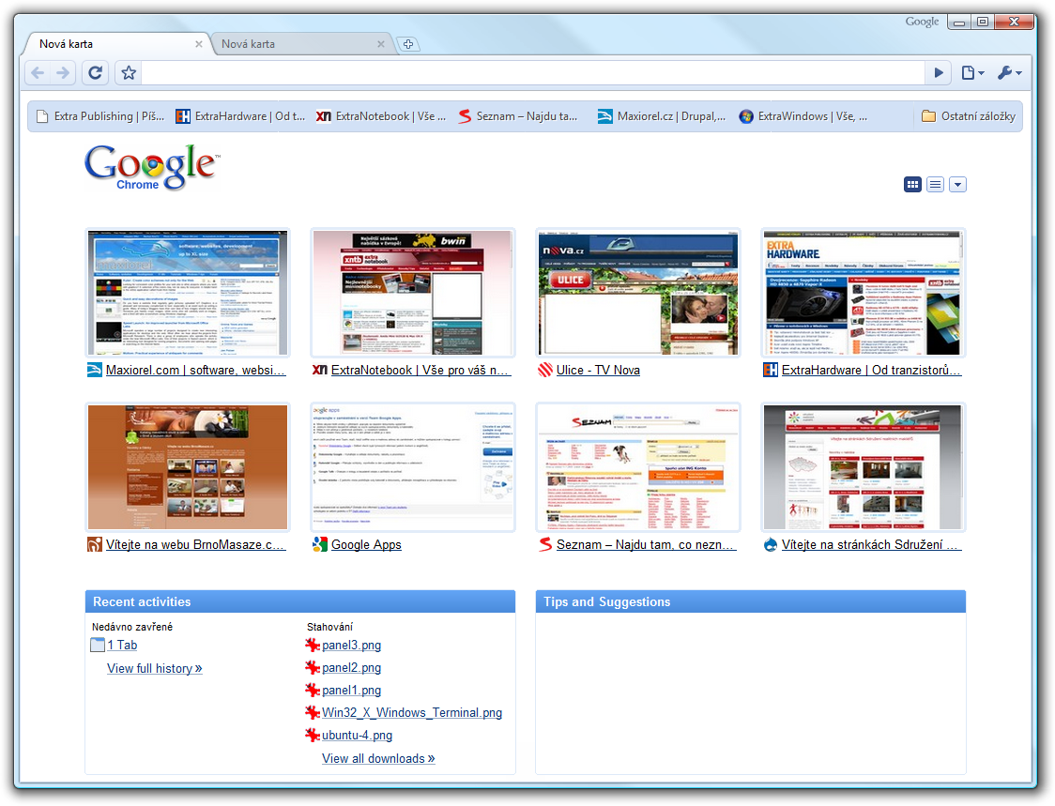Switch to list view
1055x806 pixels.
pyautogui.click(x=935, y=184)
